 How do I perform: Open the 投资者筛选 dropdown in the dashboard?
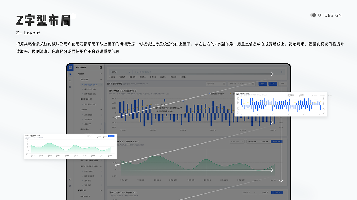(237, 142)
